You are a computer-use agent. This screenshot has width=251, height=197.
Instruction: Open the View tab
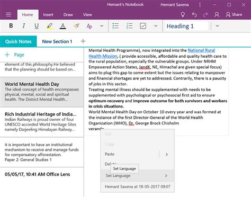(87, 15)
